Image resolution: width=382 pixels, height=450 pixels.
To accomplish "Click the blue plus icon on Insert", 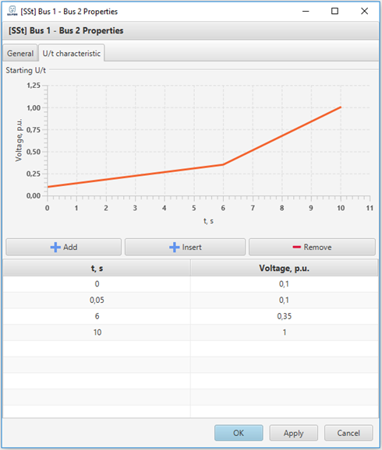I will [174, 247].
